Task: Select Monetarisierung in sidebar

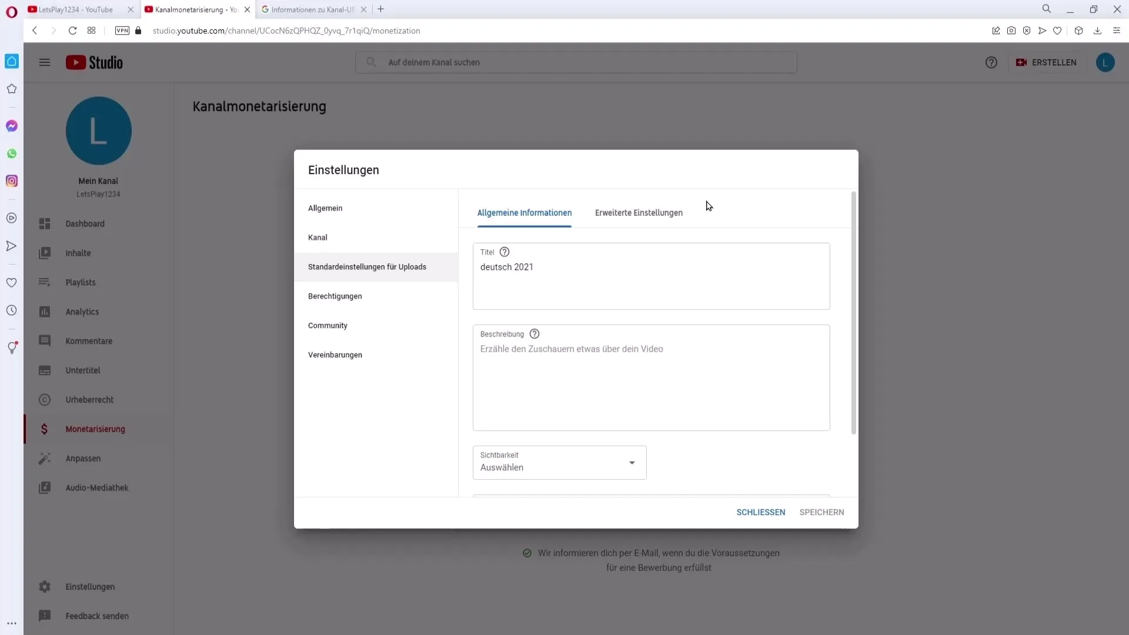Action: (x=95, y=429)
